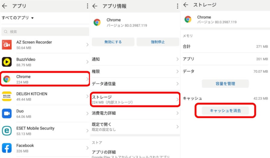Select AZ Screen Recorder name text
The width and height of the screenshot is (270, 158).
coord(34,42)
